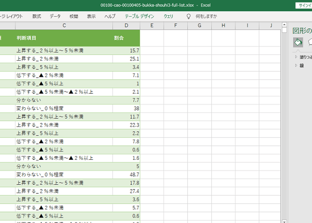
Task: Expand the 塗りつぶし section
Action: tap(304, 57)
